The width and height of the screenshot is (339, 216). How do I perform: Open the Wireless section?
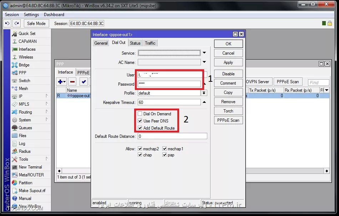26,57
